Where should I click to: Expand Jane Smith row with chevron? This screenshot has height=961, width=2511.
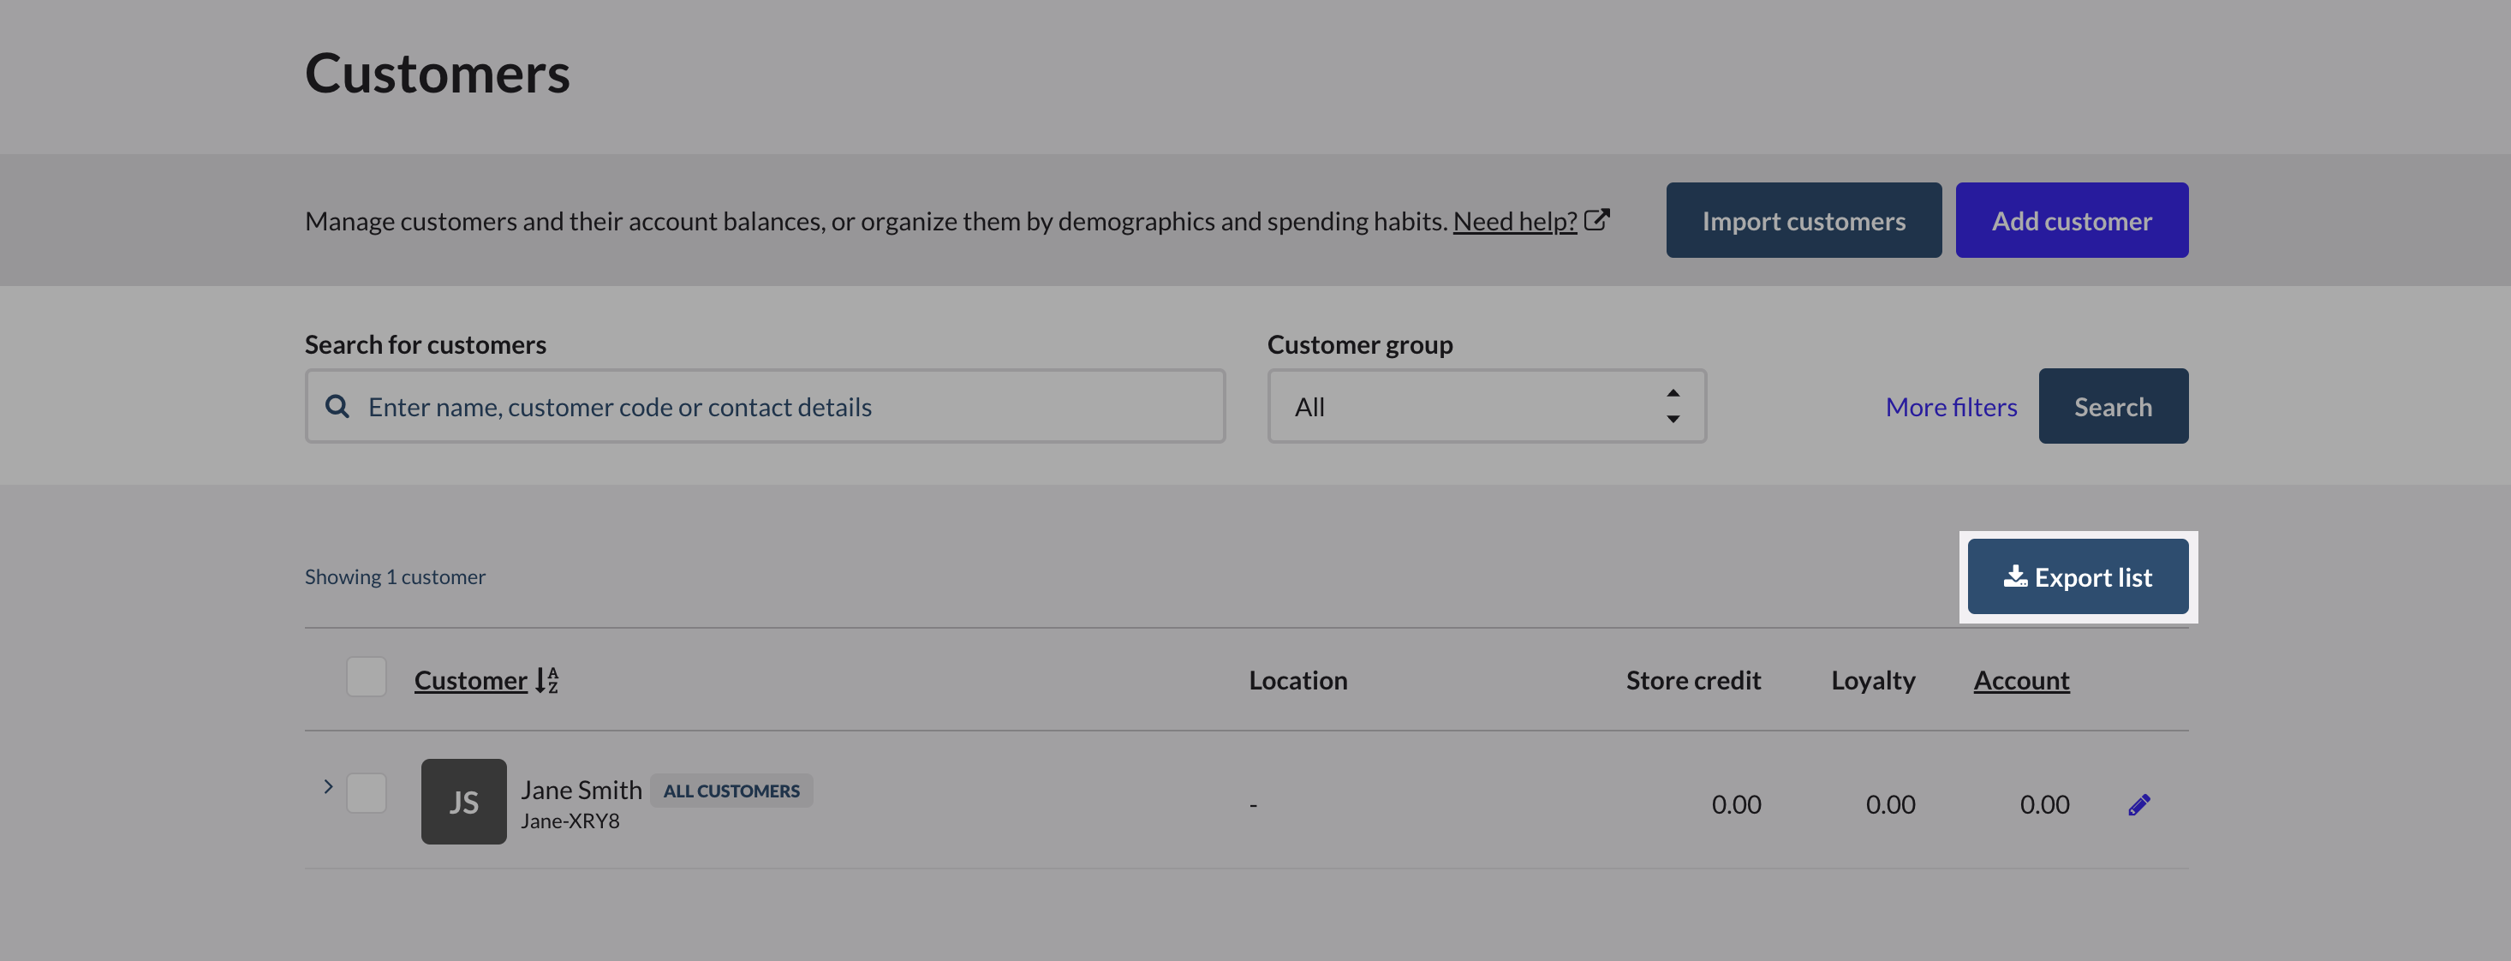coord(329,786)
